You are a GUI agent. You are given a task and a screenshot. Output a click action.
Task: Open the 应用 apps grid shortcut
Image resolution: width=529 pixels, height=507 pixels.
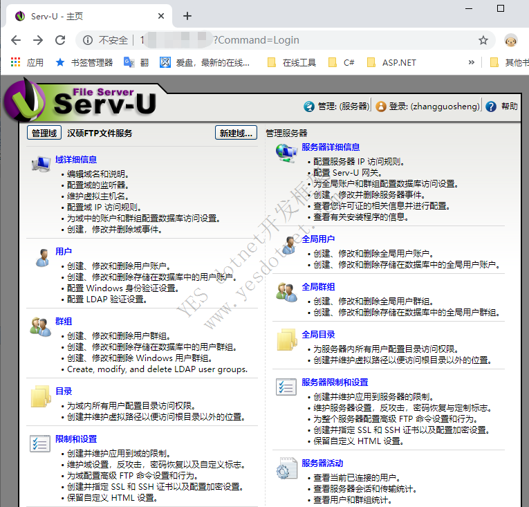pos(28,62)
